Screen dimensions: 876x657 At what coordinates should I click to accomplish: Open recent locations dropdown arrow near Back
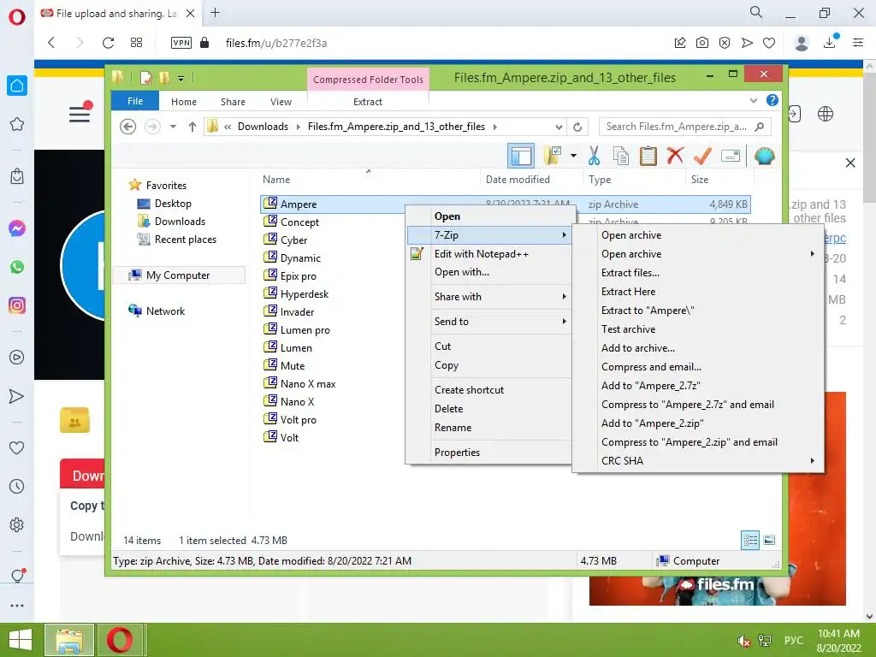point(173,127)
